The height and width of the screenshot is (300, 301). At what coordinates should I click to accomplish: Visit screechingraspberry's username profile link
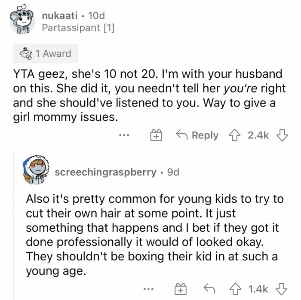click(x=105, y=172)
